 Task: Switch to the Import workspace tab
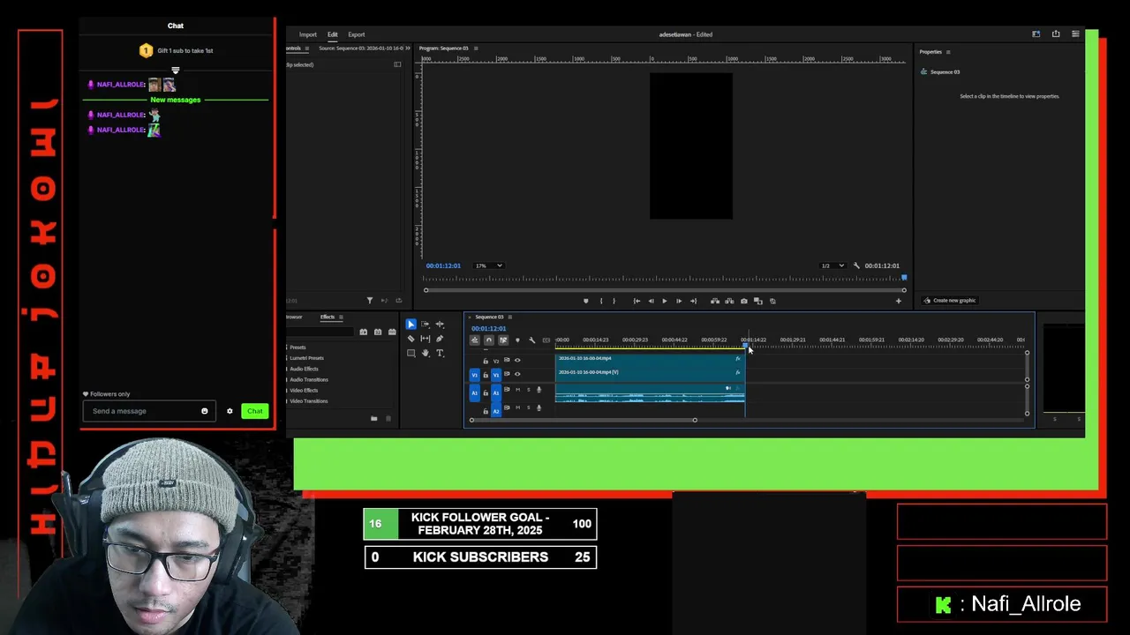click(307, 34)
